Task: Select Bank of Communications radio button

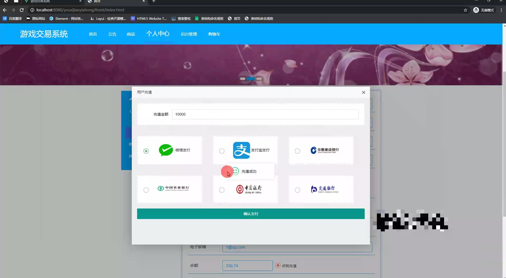Action: click(x=298, y=190)
